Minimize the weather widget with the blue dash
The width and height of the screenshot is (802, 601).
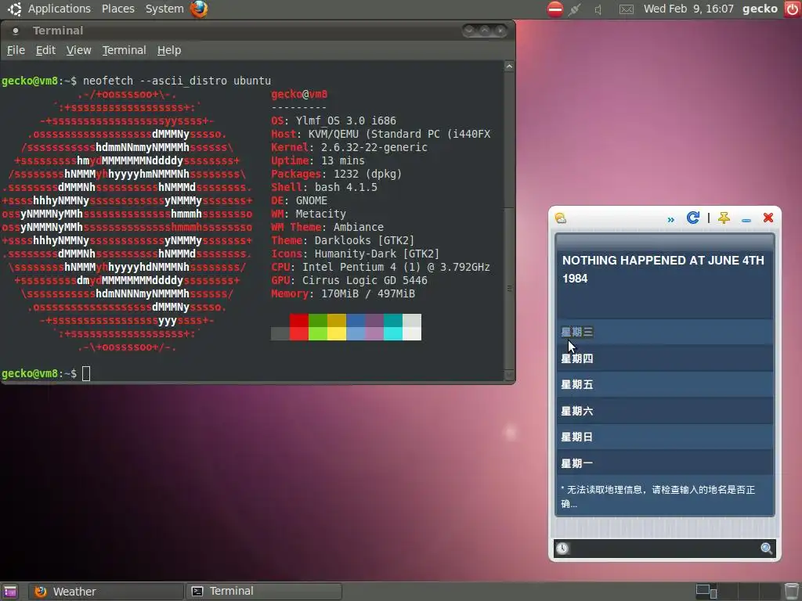pyautogui.click(x=746, y=220)
